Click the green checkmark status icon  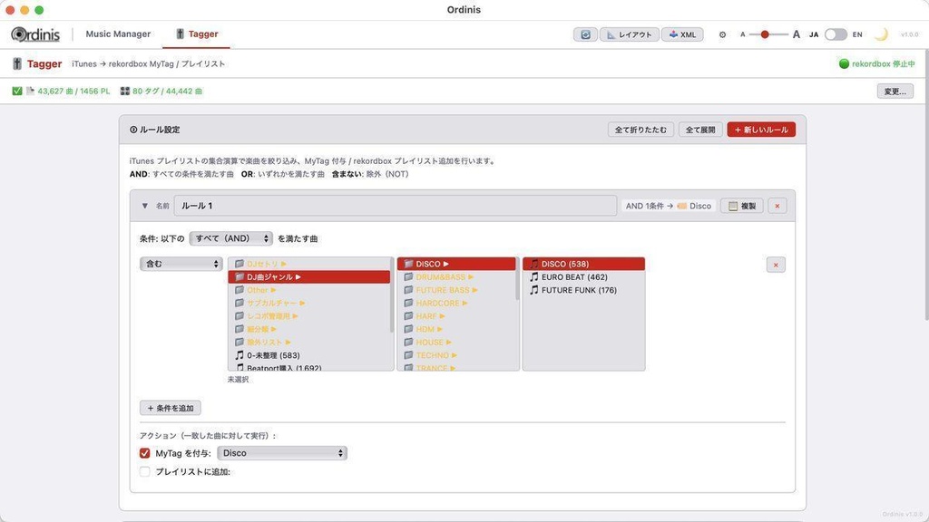16,92
